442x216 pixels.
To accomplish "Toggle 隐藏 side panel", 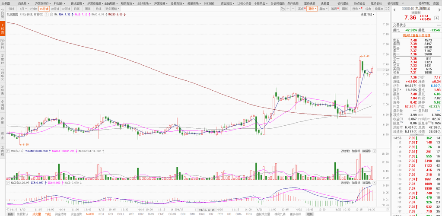I will pos(378,9).
